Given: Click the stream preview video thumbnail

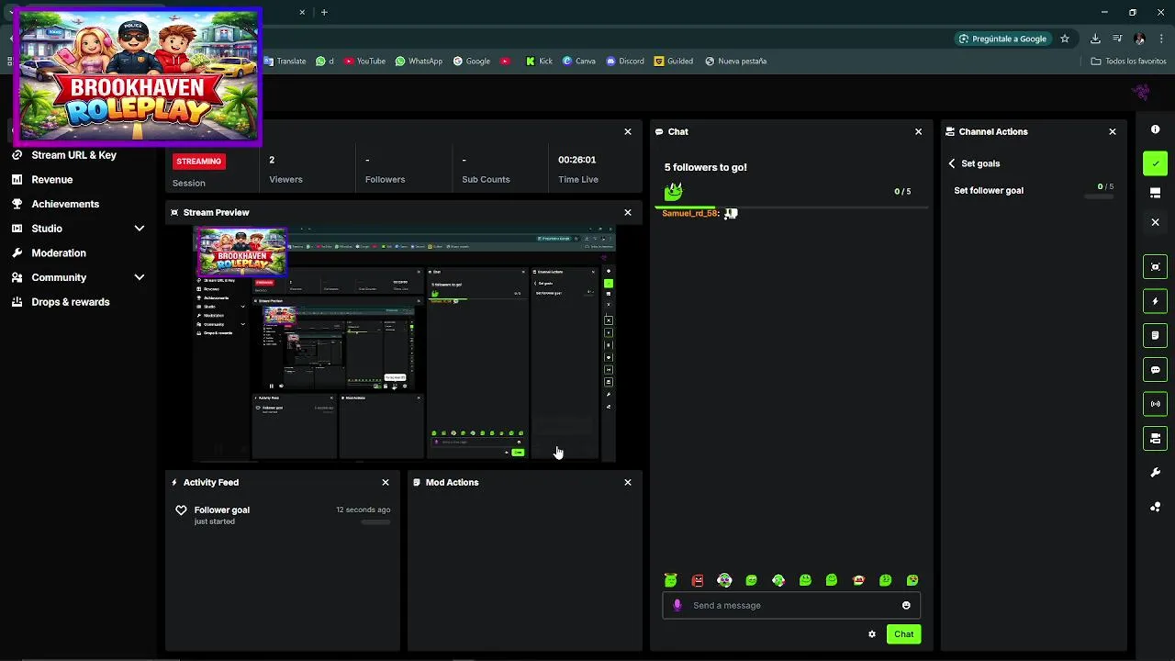Looking at the screenshot, I should click(404, 344).
